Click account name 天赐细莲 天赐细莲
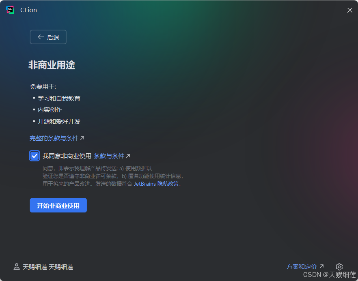The width and height of the screenshot is (358, 281). click(x=48, y=267)
